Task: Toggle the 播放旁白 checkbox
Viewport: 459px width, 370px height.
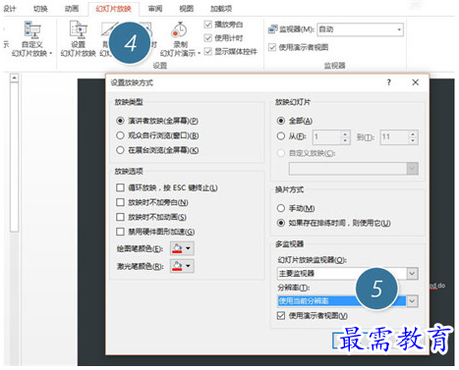Action: tap(208, 25)
